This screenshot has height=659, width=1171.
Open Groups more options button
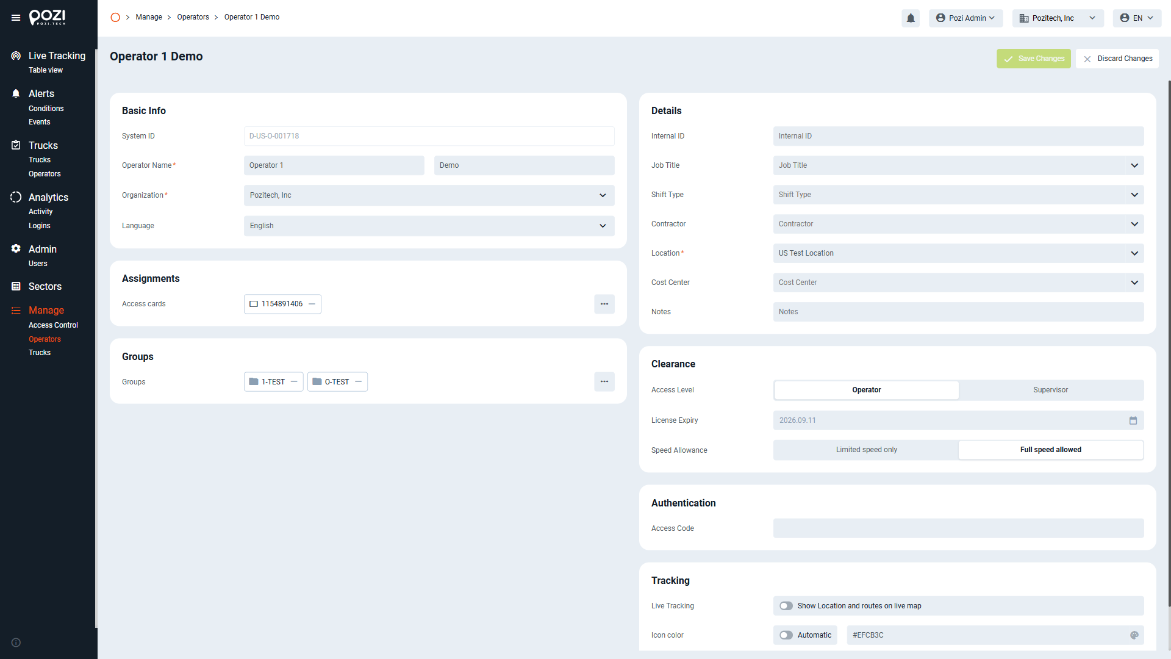click(x=604, y=382)
